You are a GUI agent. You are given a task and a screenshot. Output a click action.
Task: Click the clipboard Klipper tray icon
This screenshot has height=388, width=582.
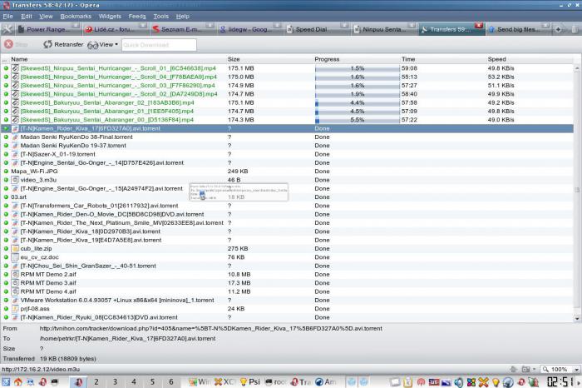[408, 382]
